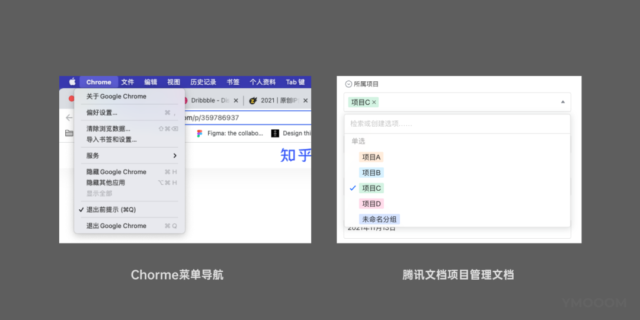Close the Dribbble browser tab
The width and height of the screenshot is (640, 320).
click(x=235, y=100)
